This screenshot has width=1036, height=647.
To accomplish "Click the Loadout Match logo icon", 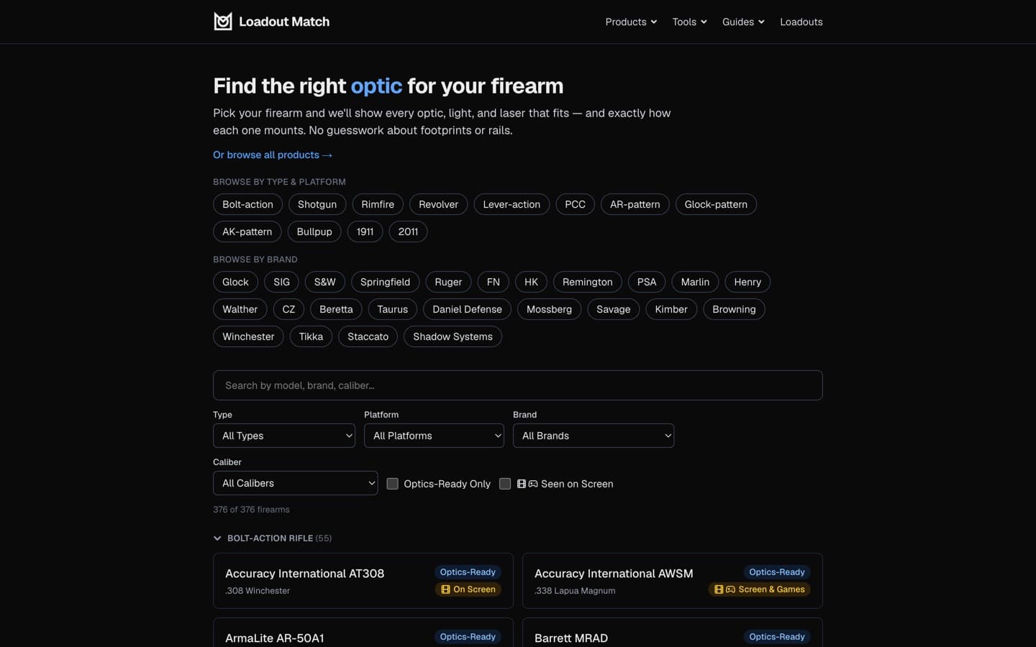I will [223, 22].
